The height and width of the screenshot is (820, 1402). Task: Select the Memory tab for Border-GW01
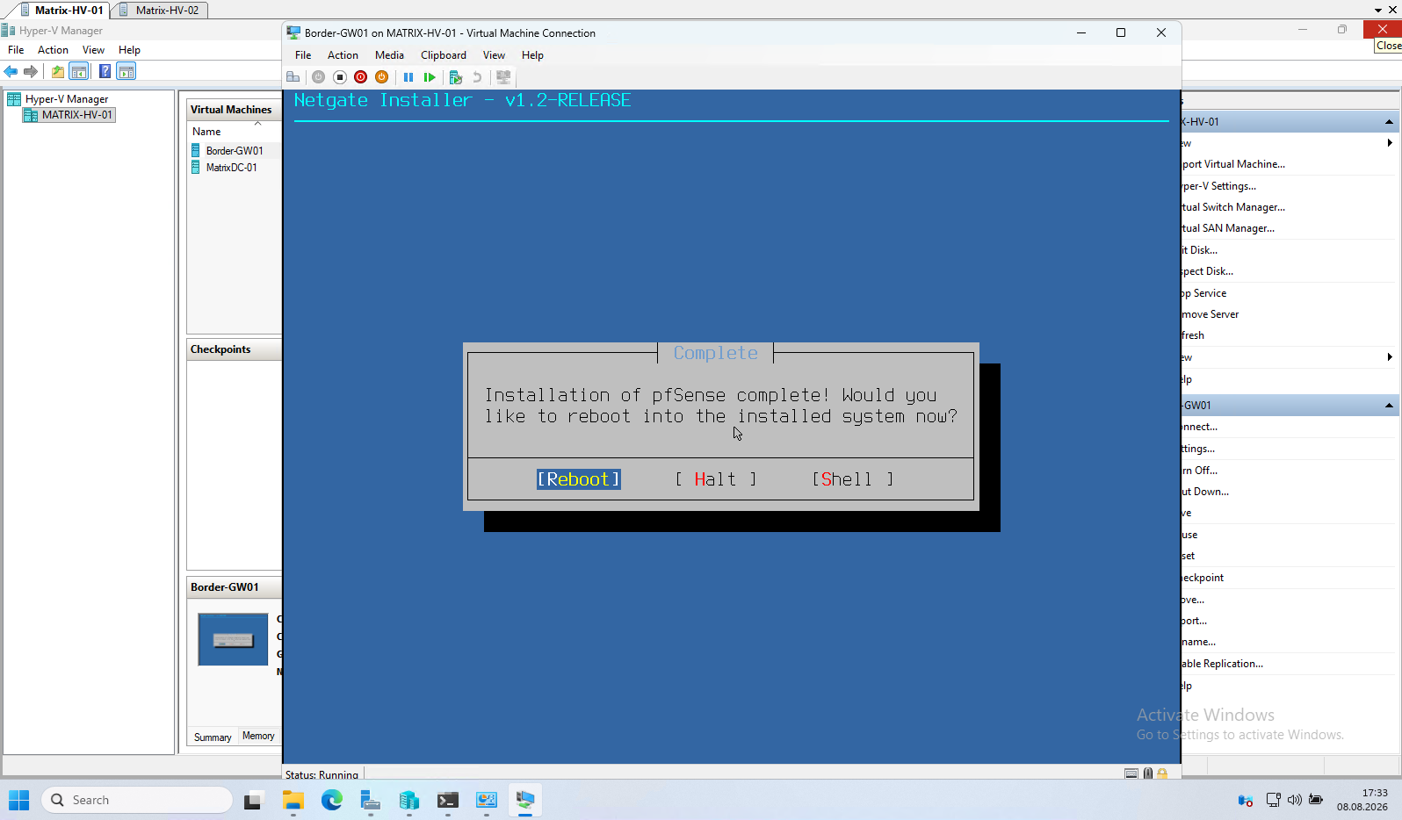(258, 737)
